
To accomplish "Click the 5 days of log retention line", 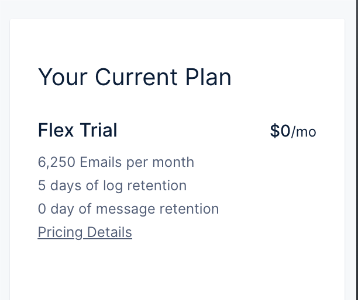I will (x=112, y=186).
